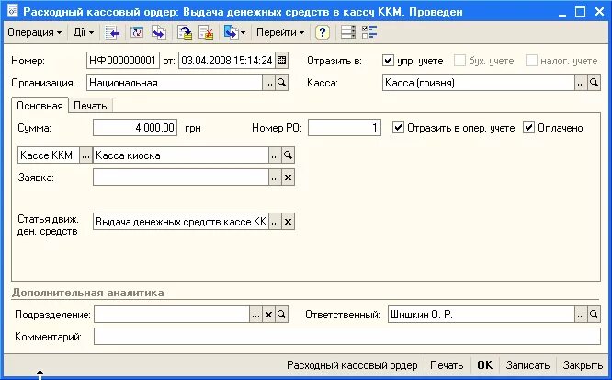Click the checklist settings toolbar icon
Screen dimensions: 612x380
point(368,32)
